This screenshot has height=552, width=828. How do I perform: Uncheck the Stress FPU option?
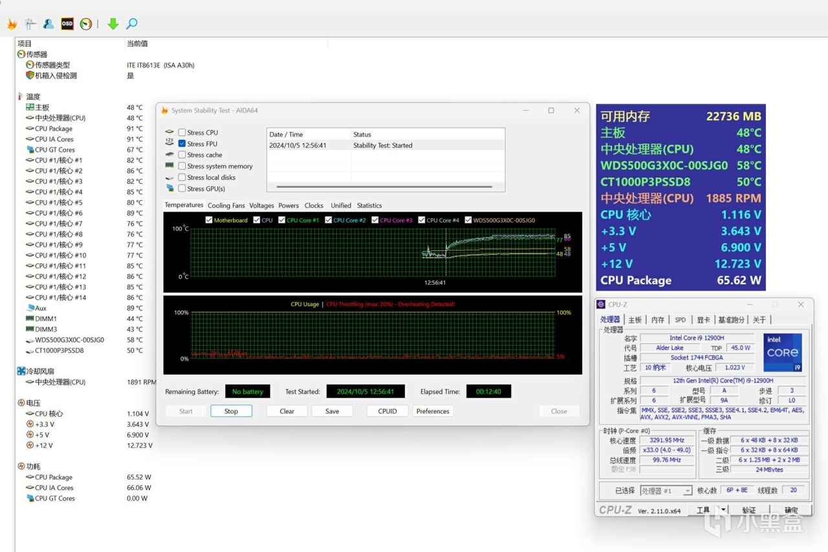pos(182,144)
